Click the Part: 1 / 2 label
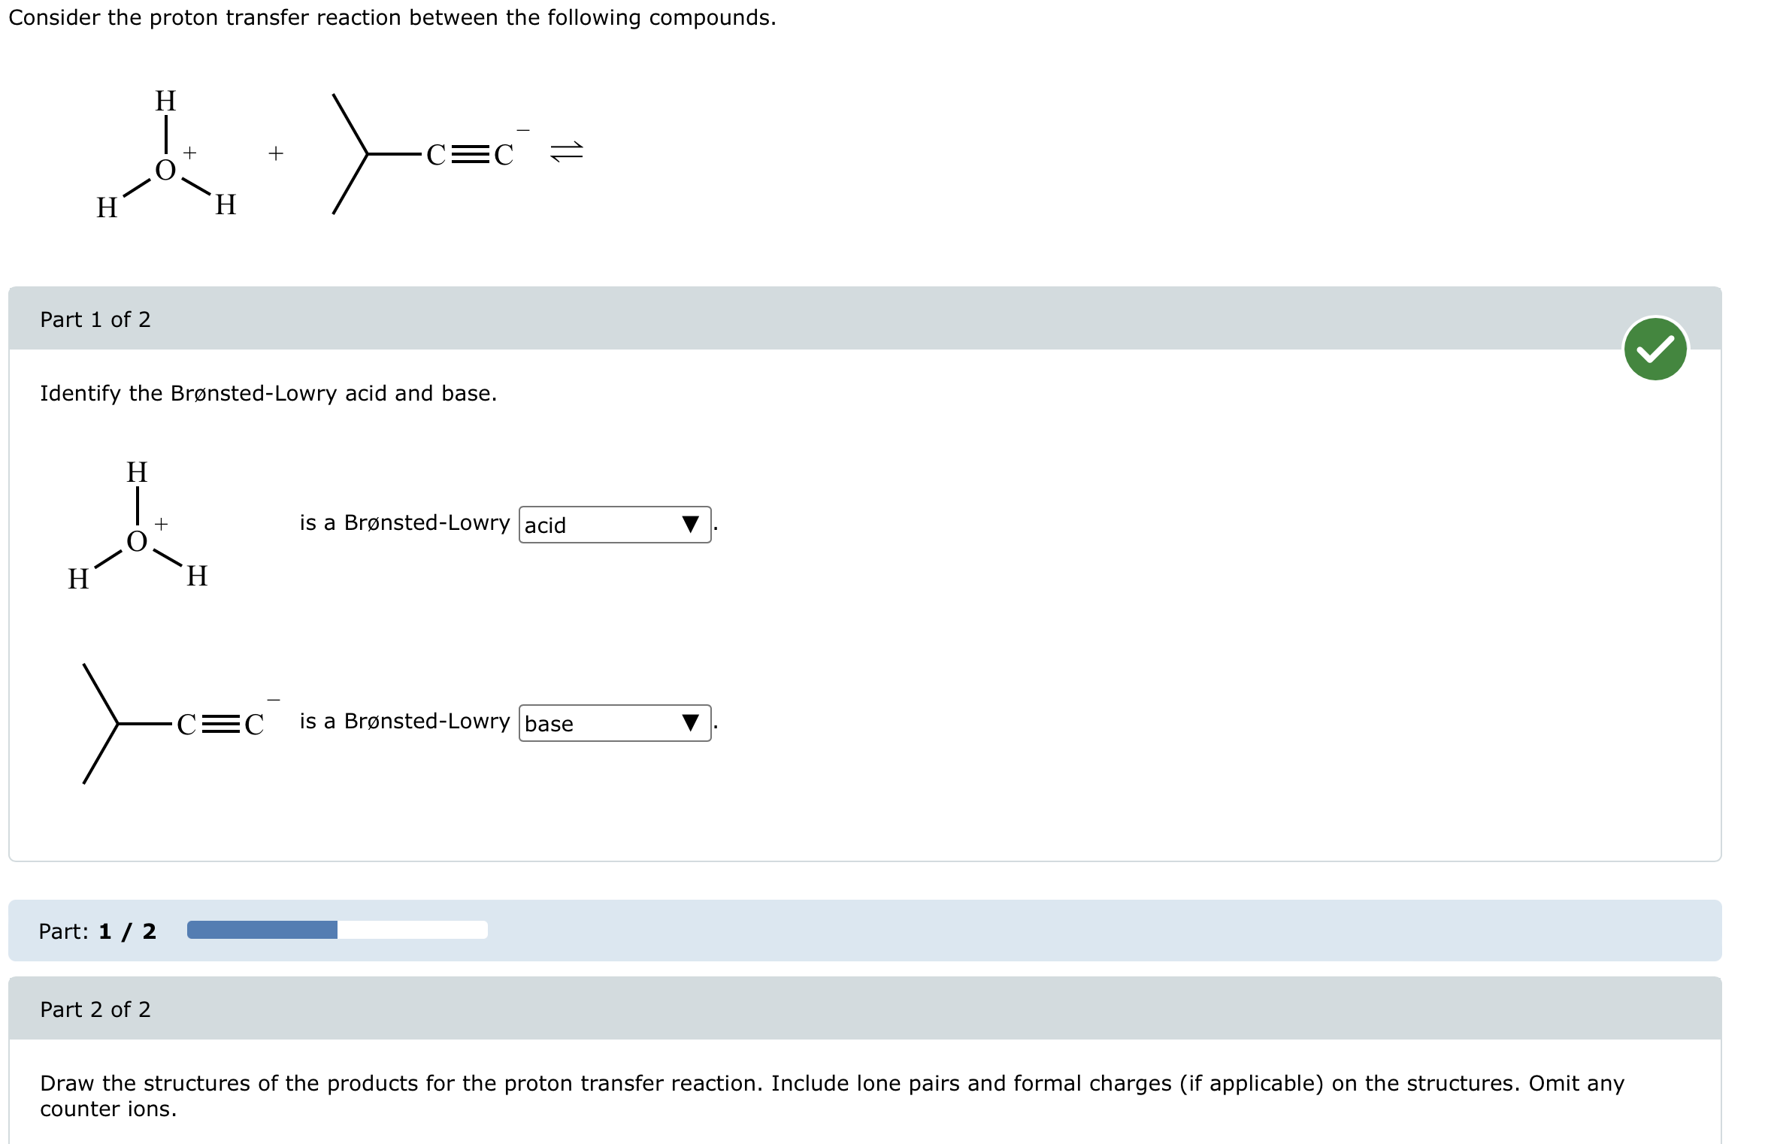Image resolution: width=1768 pixels, height=1144 pixels. [x=97, y=931]
